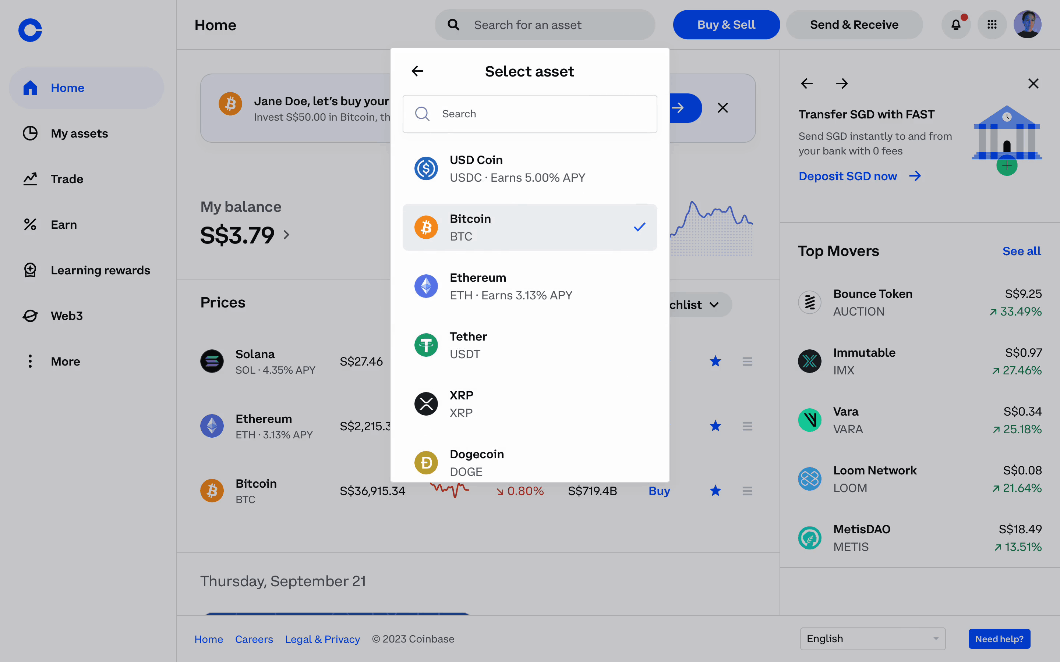Open My assets in sidebar
This screenshot has height=662, width=1060.
[79, 134]
